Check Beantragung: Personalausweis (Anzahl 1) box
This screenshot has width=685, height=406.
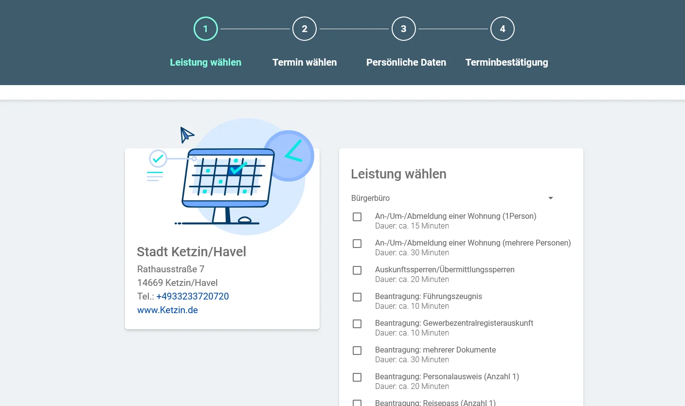357,377
